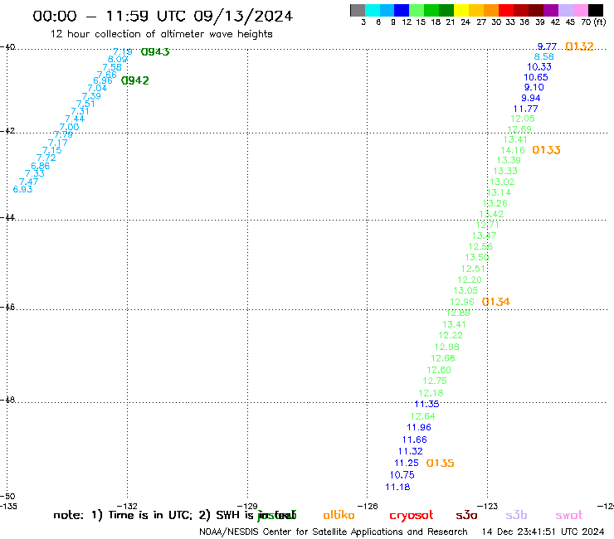Screen dimensions: 614x539
Task: Click the 11.77 wave height reading
Action: 526,109
